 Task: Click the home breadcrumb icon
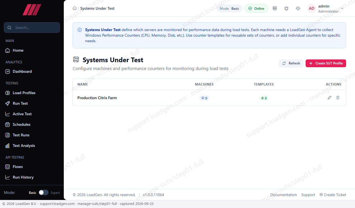75,8
